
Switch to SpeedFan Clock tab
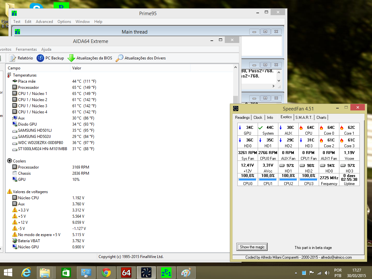click(x=258, y=118)
